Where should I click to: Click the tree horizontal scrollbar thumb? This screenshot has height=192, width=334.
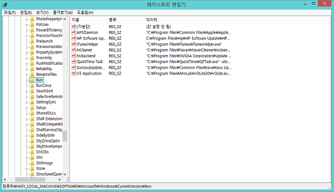(x=30, y=180)
